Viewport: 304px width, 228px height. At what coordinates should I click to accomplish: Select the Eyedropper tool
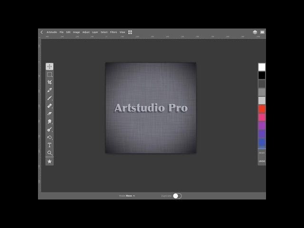click(49, 90)
